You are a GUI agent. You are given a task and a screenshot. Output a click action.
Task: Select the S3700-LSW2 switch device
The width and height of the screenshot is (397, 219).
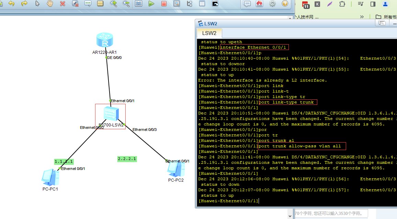point(111,114)
